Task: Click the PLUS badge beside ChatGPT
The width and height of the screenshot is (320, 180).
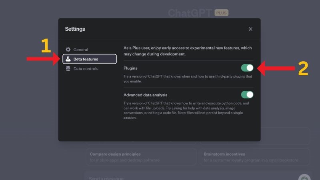Action: tap(222, 13)
